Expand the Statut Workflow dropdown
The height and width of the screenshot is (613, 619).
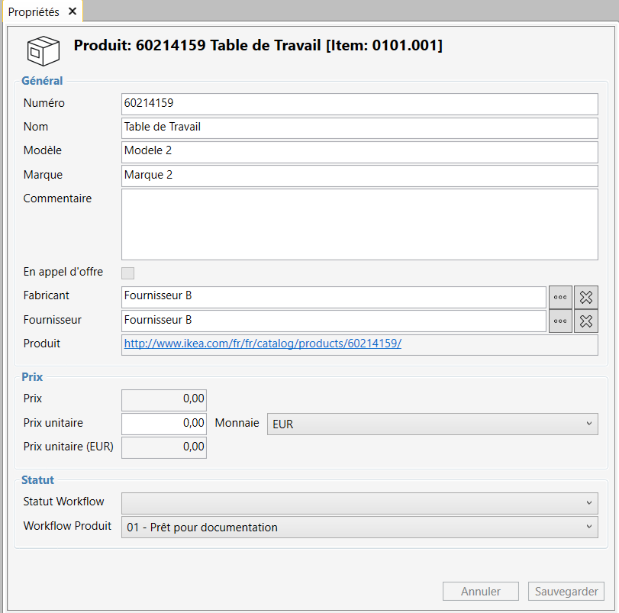click(359, 503)
